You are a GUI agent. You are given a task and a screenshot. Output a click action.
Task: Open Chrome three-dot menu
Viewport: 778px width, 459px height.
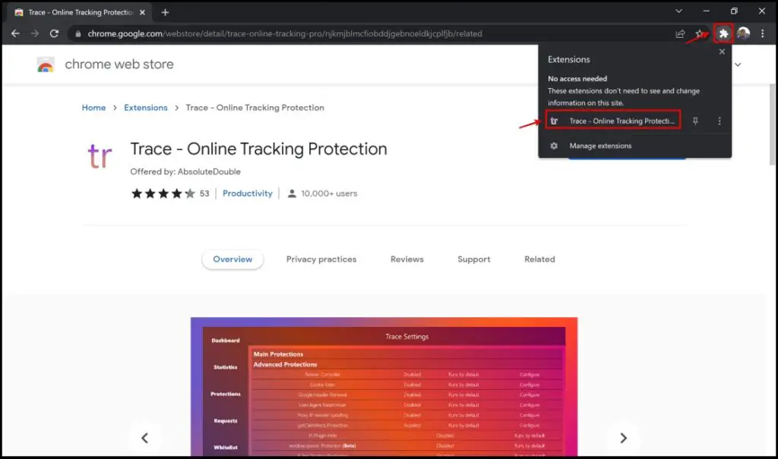coord(763,33)
